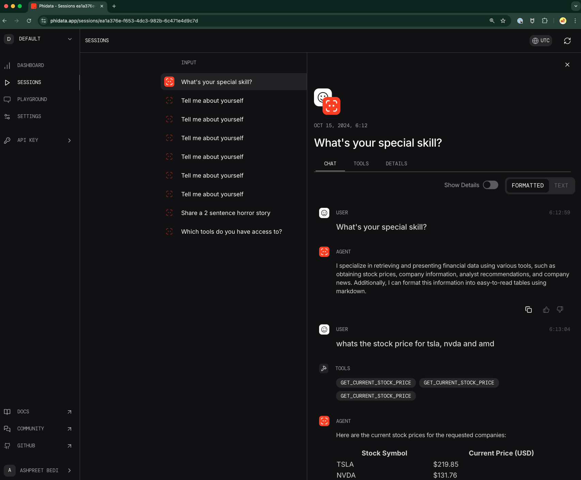
Task: Click the thumbs up feedback icon
Action: tap(546, 310)
